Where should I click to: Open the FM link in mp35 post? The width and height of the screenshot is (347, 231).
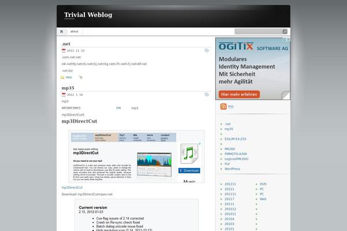click(x=119, y=108)
